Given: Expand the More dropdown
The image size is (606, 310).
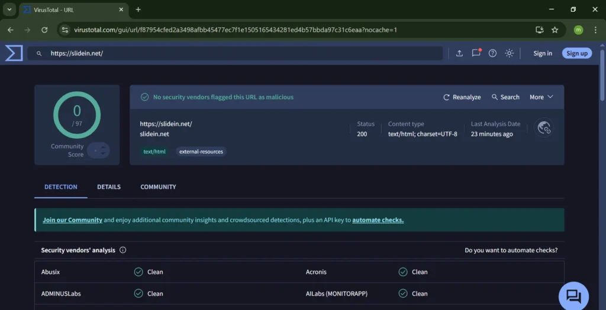Looking at the screenshot, I should [541, 97].
